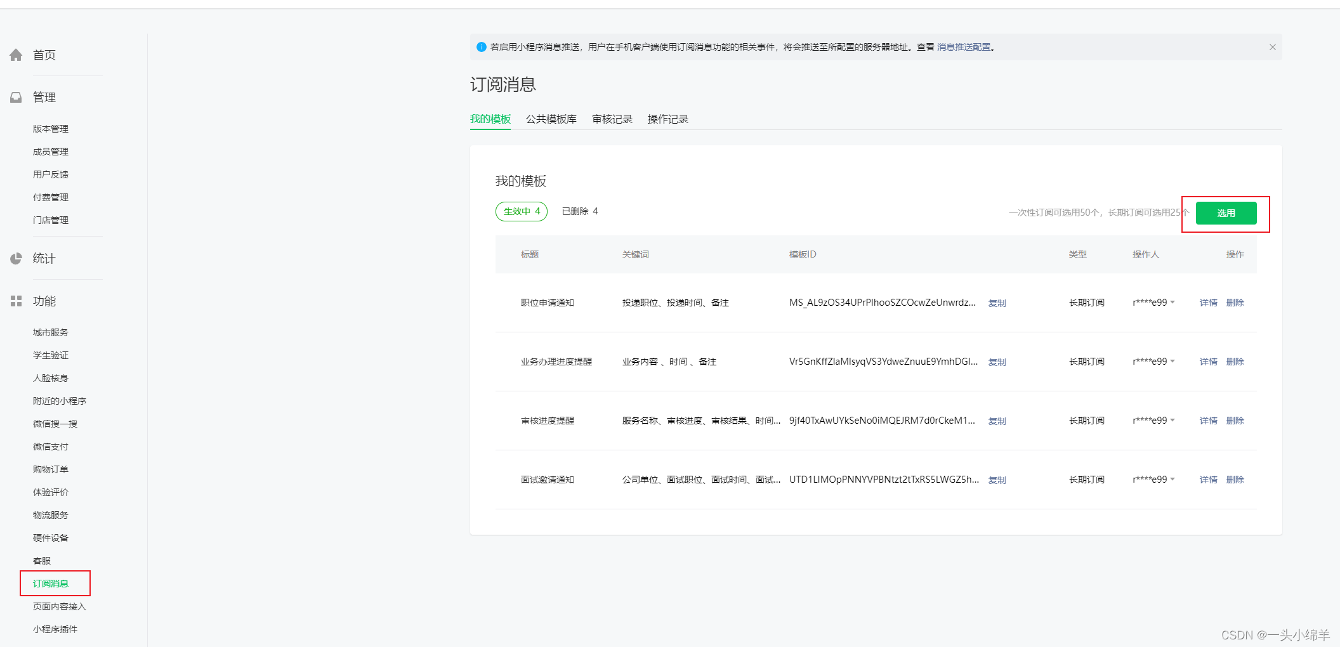Screen dimensions: 1340x647
Task: Switch to the 操作记录 tab
Action: coord(668,119)
